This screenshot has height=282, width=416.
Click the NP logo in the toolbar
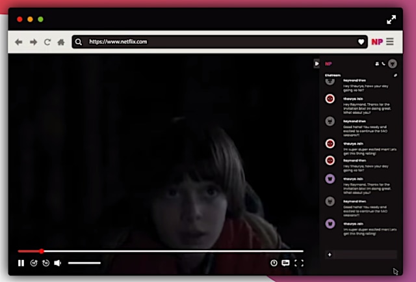(376, 42)
